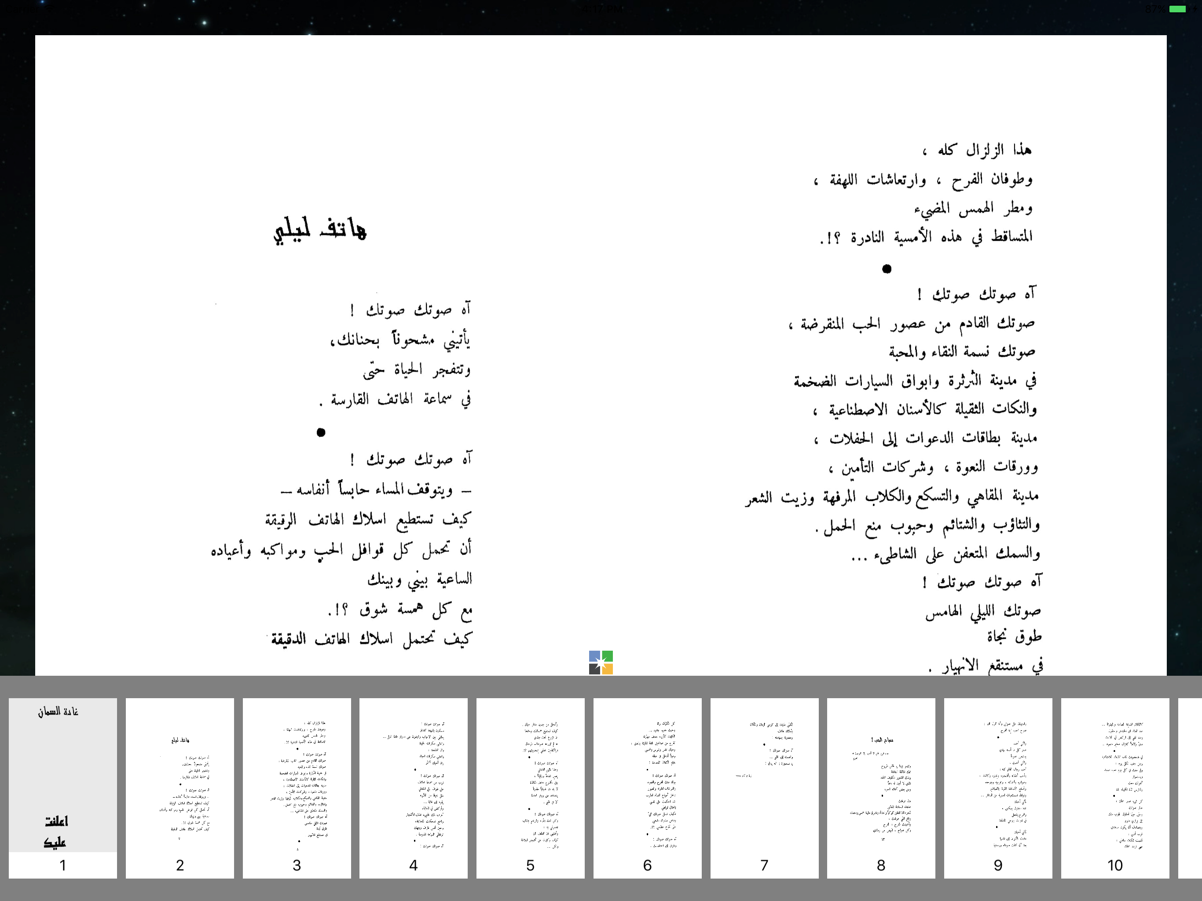Select page 6 thumbnail
The width and height of the screenshot is (1202, 901).
(x=647, y=788)
